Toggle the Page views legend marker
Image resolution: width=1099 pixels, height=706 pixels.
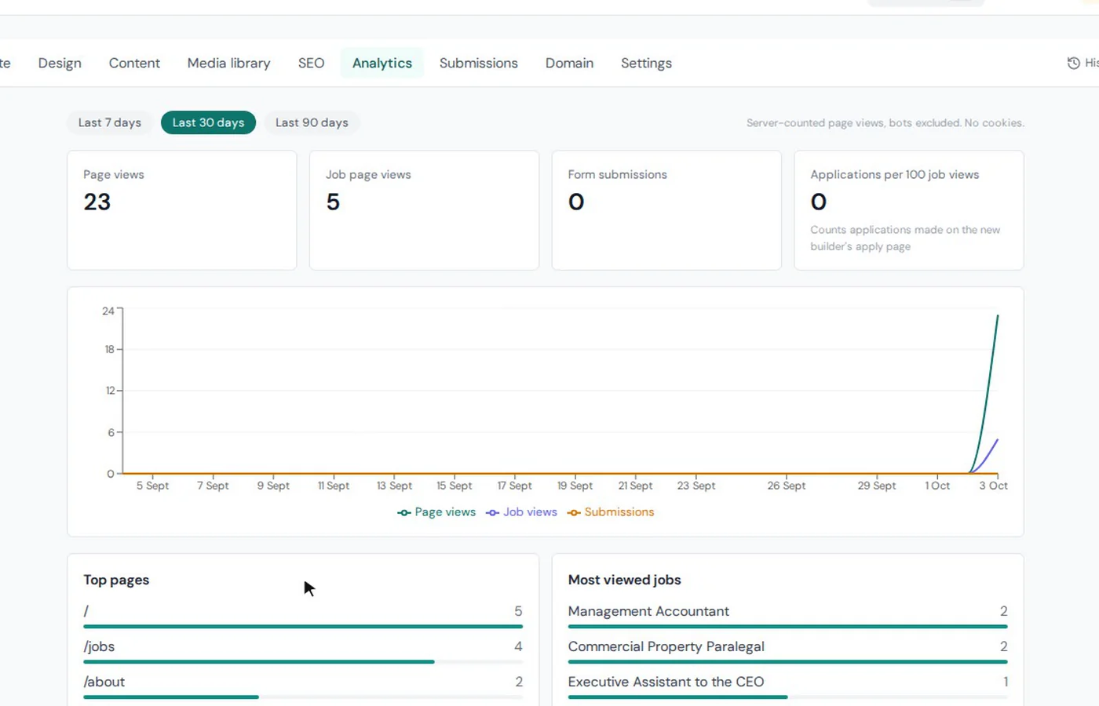pos(404,512)
